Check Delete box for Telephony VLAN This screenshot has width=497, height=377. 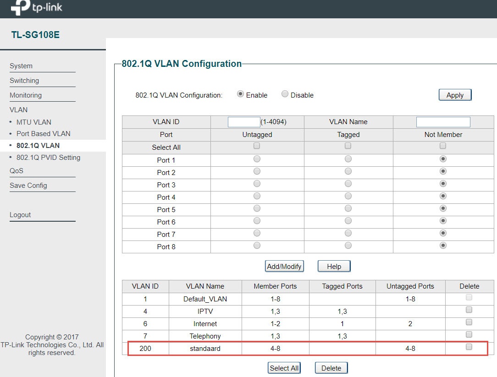[x=469, y=334]
